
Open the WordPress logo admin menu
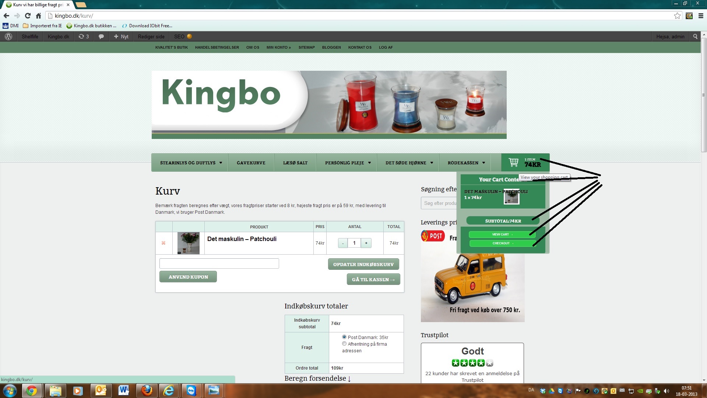coord(8,36)
